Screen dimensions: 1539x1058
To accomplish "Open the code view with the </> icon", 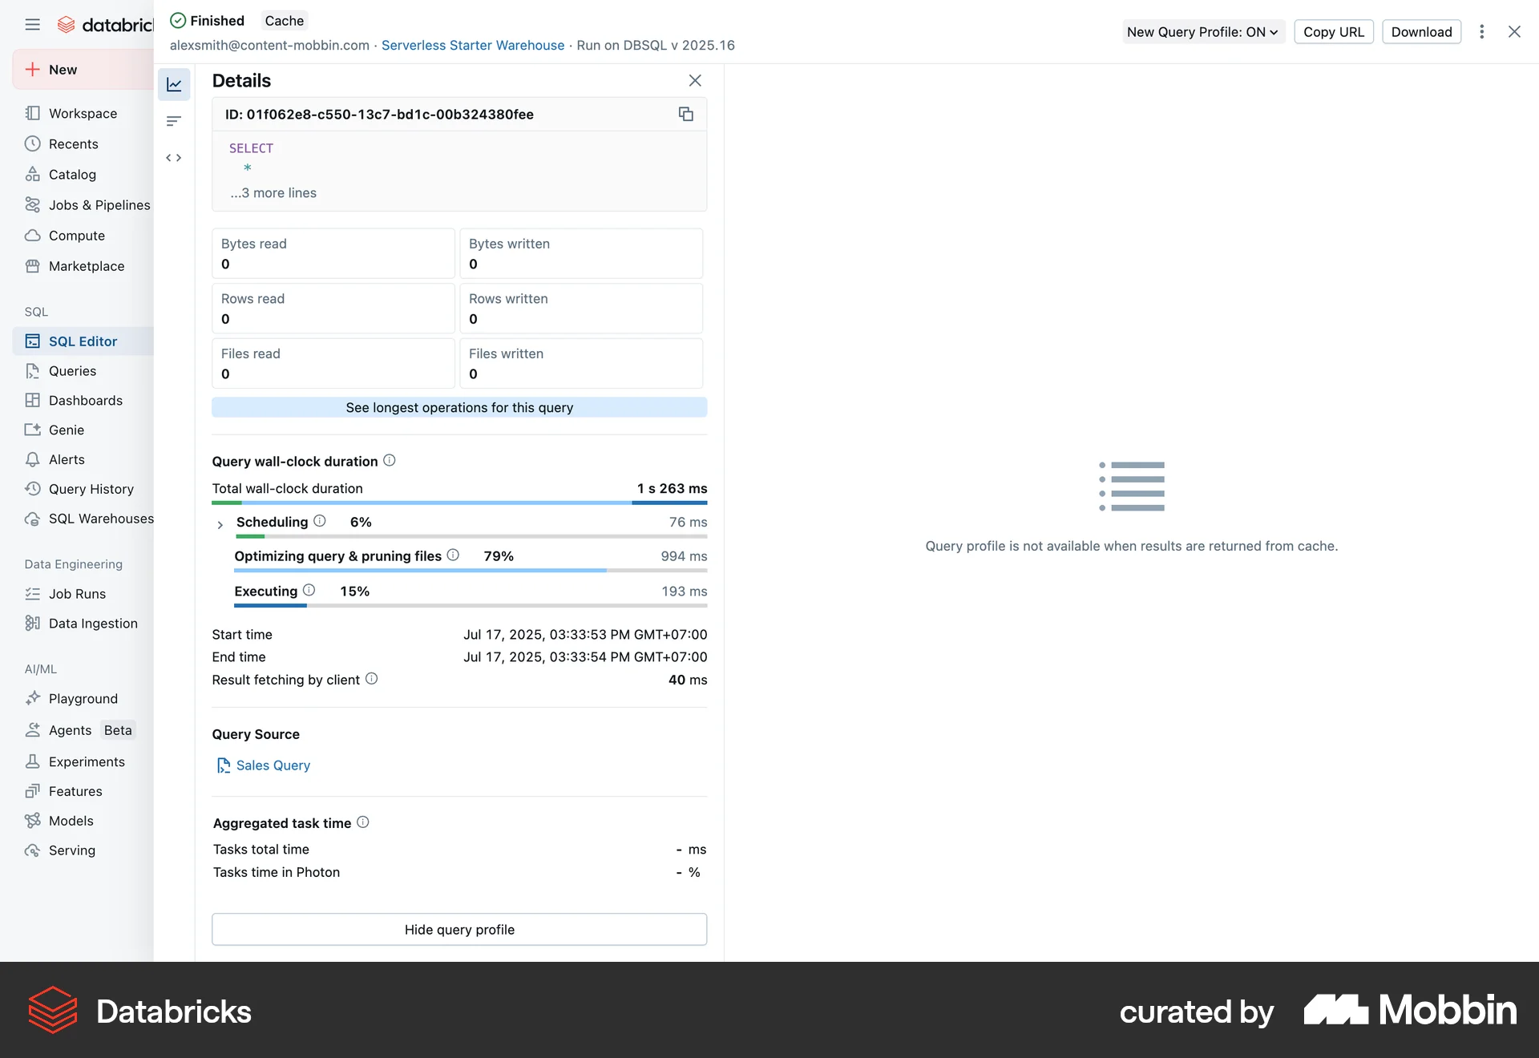I will (174, 158).
